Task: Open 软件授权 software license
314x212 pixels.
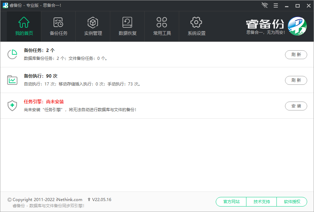Action: (x=292, y=201)
